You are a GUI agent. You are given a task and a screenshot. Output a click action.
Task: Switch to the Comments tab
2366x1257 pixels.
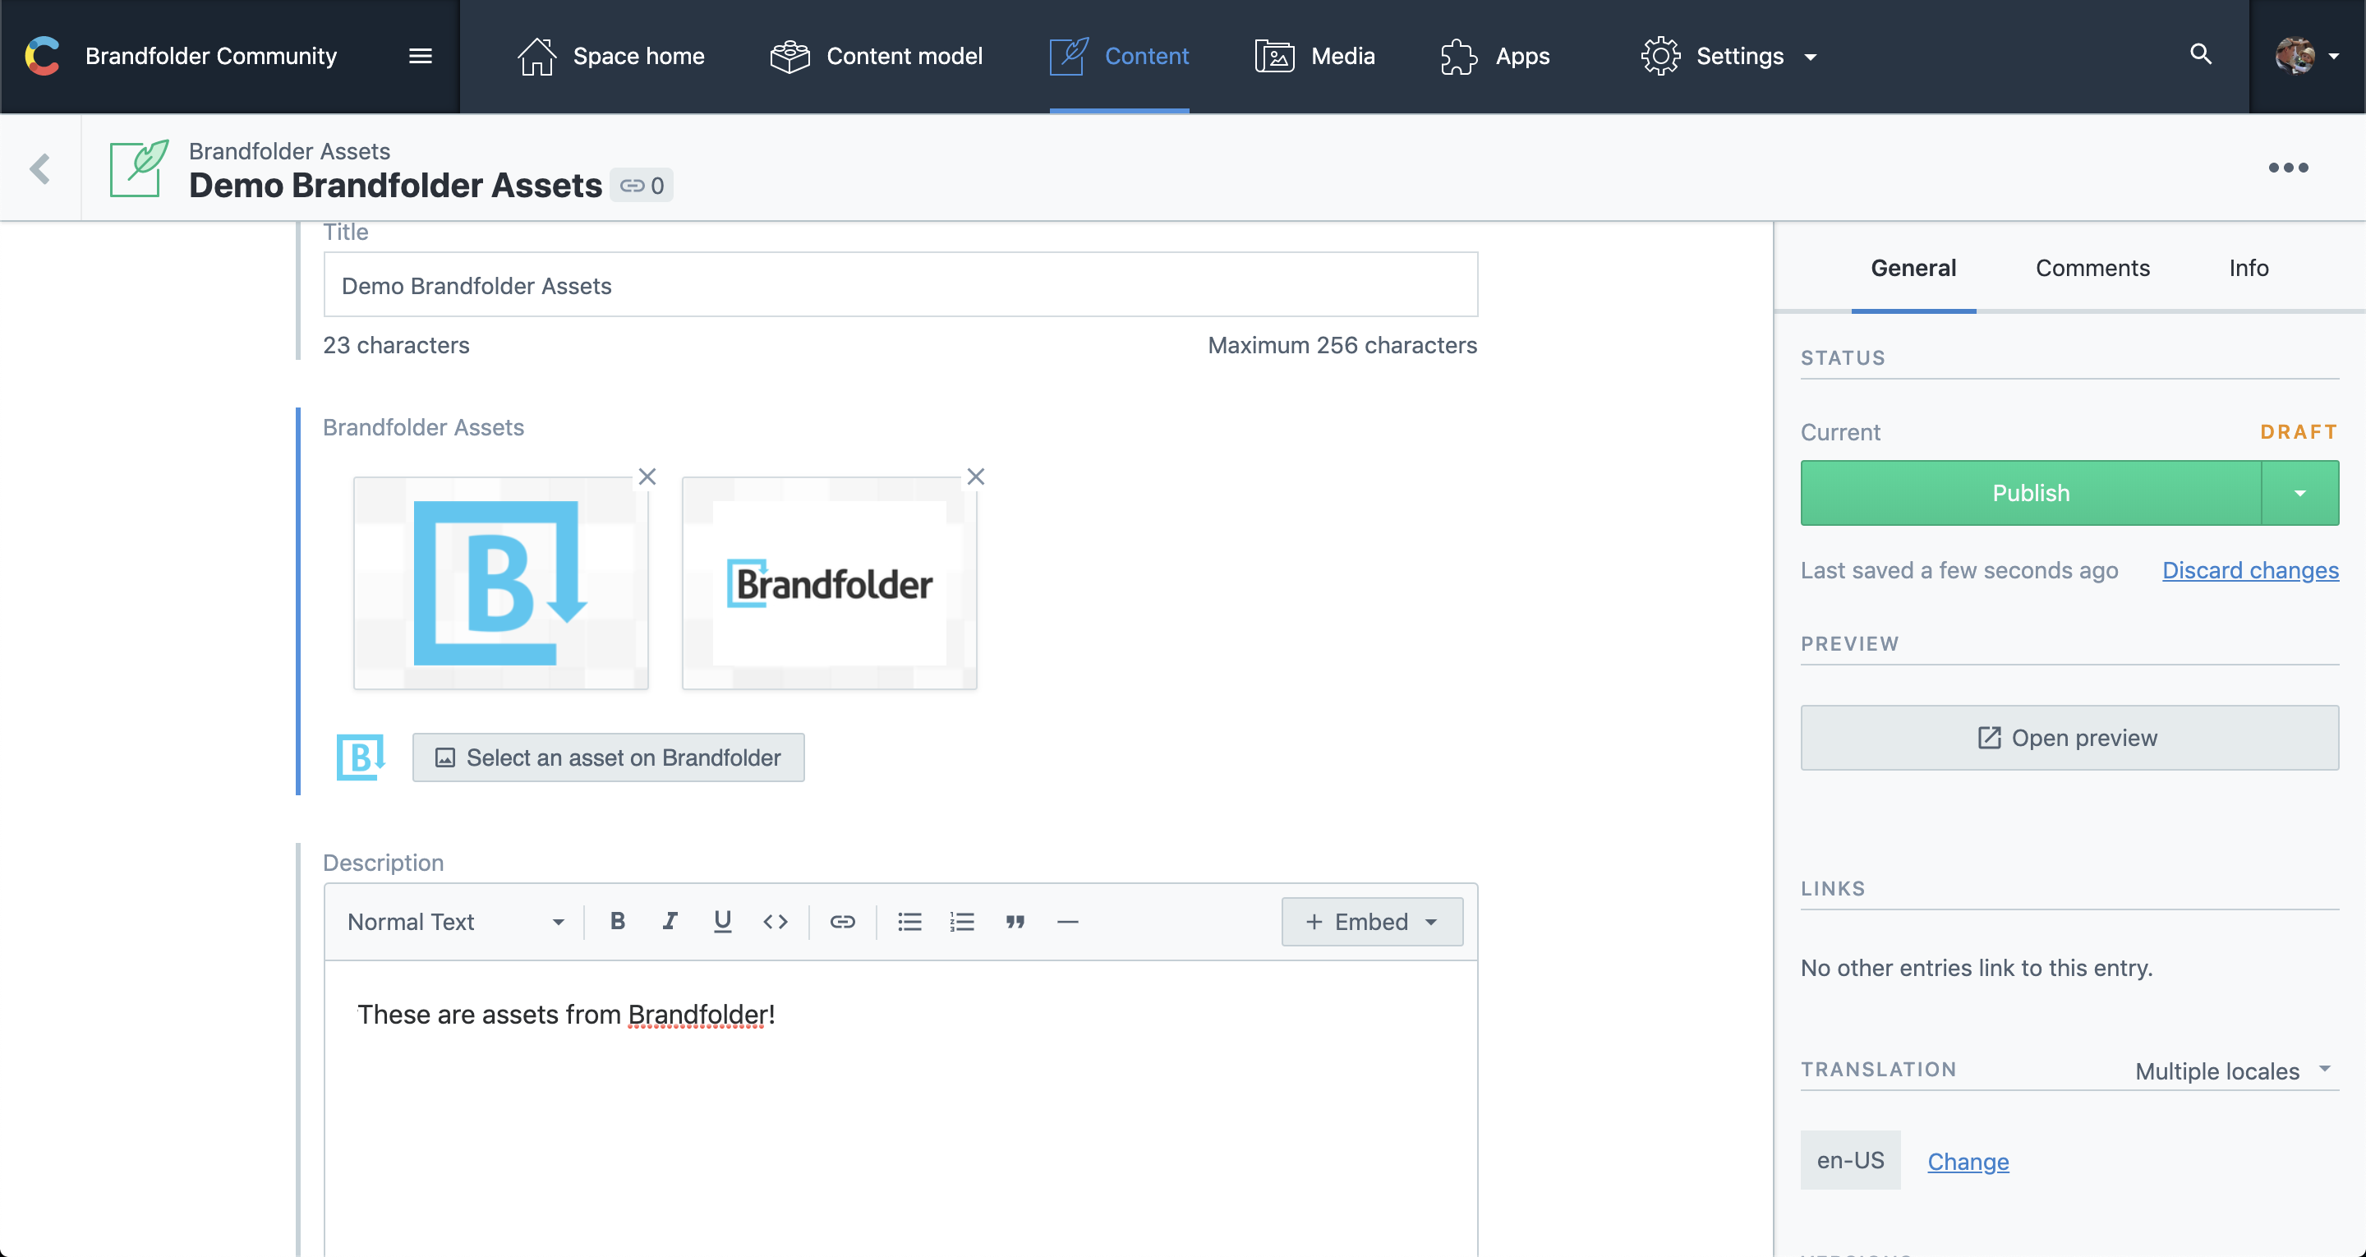pos(2092,269)
